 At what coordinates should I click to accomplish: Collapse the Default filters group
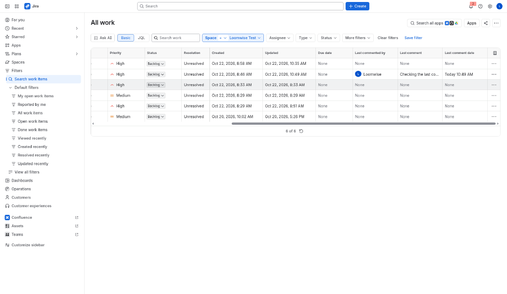click(x=10, y=88)
